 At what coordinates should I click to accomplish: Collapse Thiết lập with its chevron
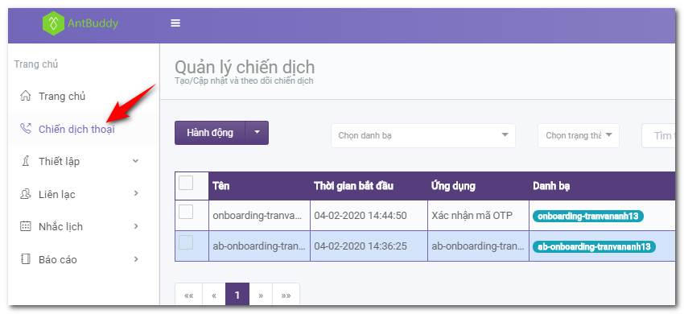[x=136, y=161]
